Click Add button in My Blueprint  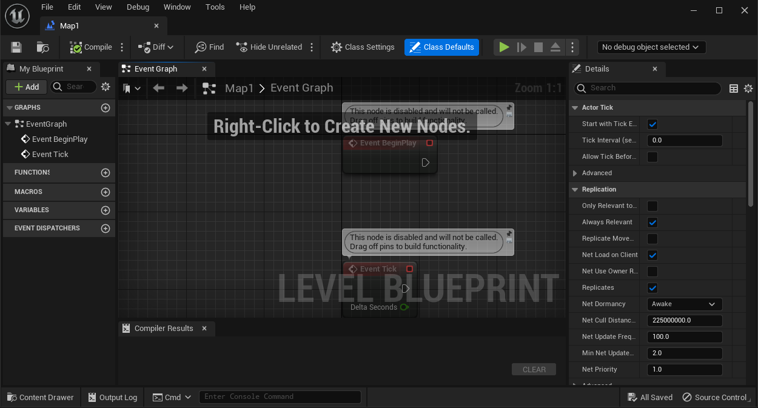pos(26,87)
